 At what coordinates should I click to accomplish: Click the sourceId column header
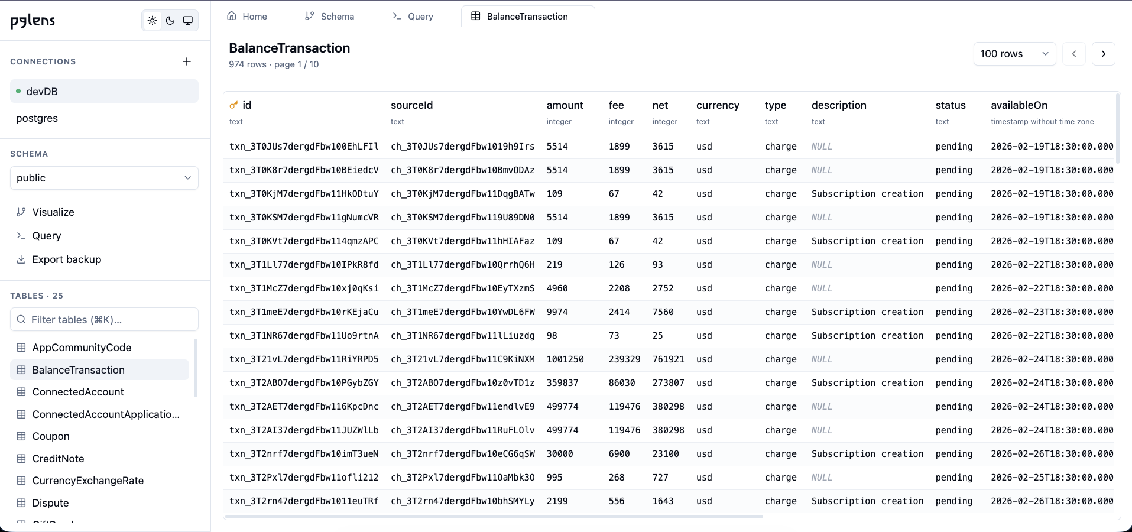412,105
